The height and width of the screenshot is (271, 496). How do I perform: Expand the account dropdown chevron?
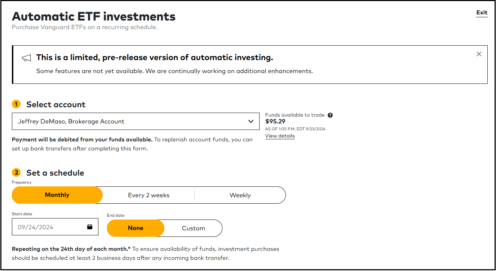coord(251,121)
